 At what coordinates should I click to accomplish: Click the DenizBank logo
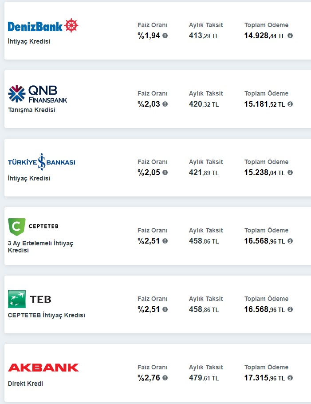tap(43, 25)
